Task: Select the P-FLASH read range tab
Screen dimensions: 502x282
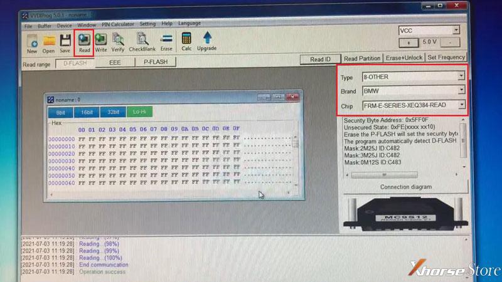Action: (156, 61)
